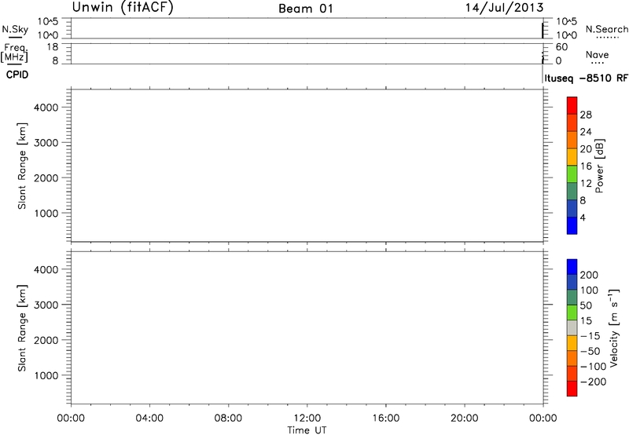Screen dimensions: 629x435
Task: Click the '1000' tick of the power panel
Action: [46, 213]
